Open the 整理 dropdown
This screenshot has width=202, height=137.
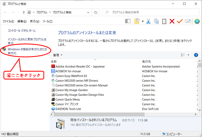58,55
